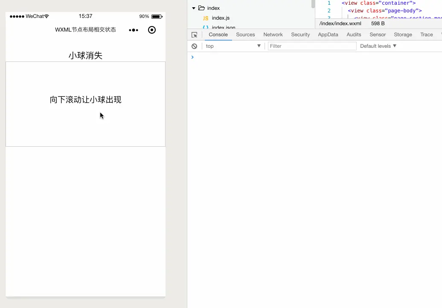
Task: Open the Default levels dropdown
Action: pyautogui.click(x=378, y=46)
